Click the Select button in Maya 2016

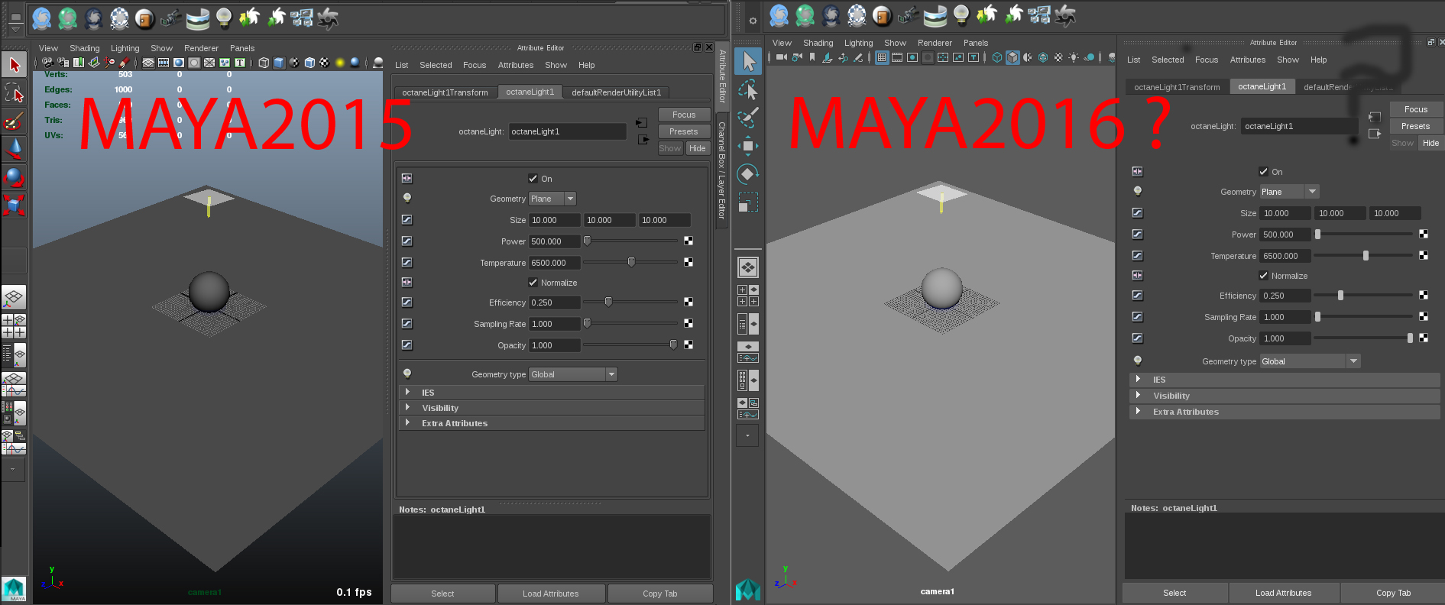[x=1174, y=593]
